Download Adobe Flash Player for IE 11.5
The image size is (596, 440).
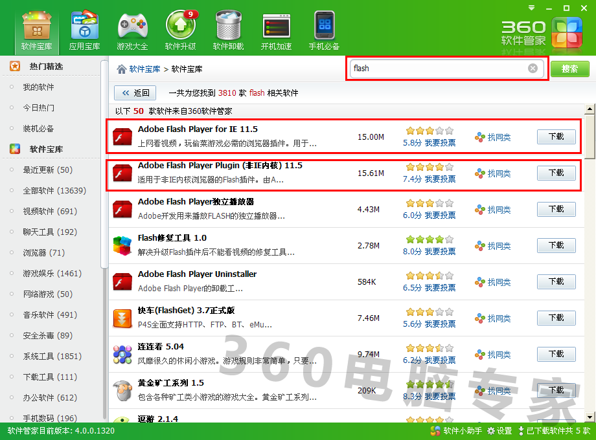pyautogui.click(x=556, y=137)
